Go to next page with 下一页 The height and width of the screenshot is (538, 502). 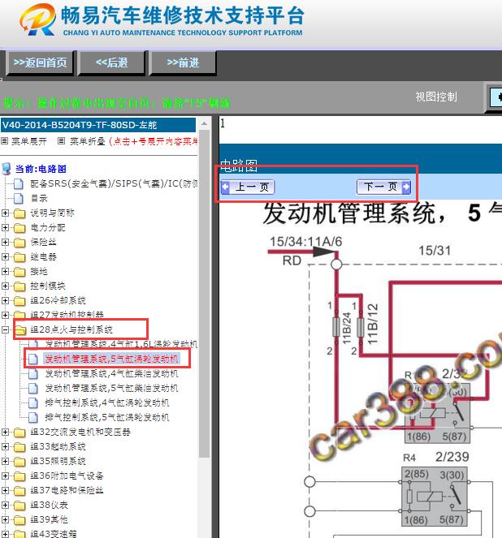pyautogui.click(x=383, y=187)
